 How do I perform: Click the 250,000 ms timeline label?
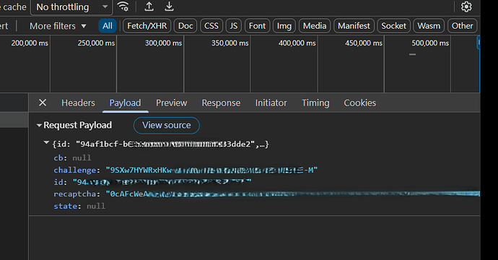pyautogui.click(x=96, y=43)
